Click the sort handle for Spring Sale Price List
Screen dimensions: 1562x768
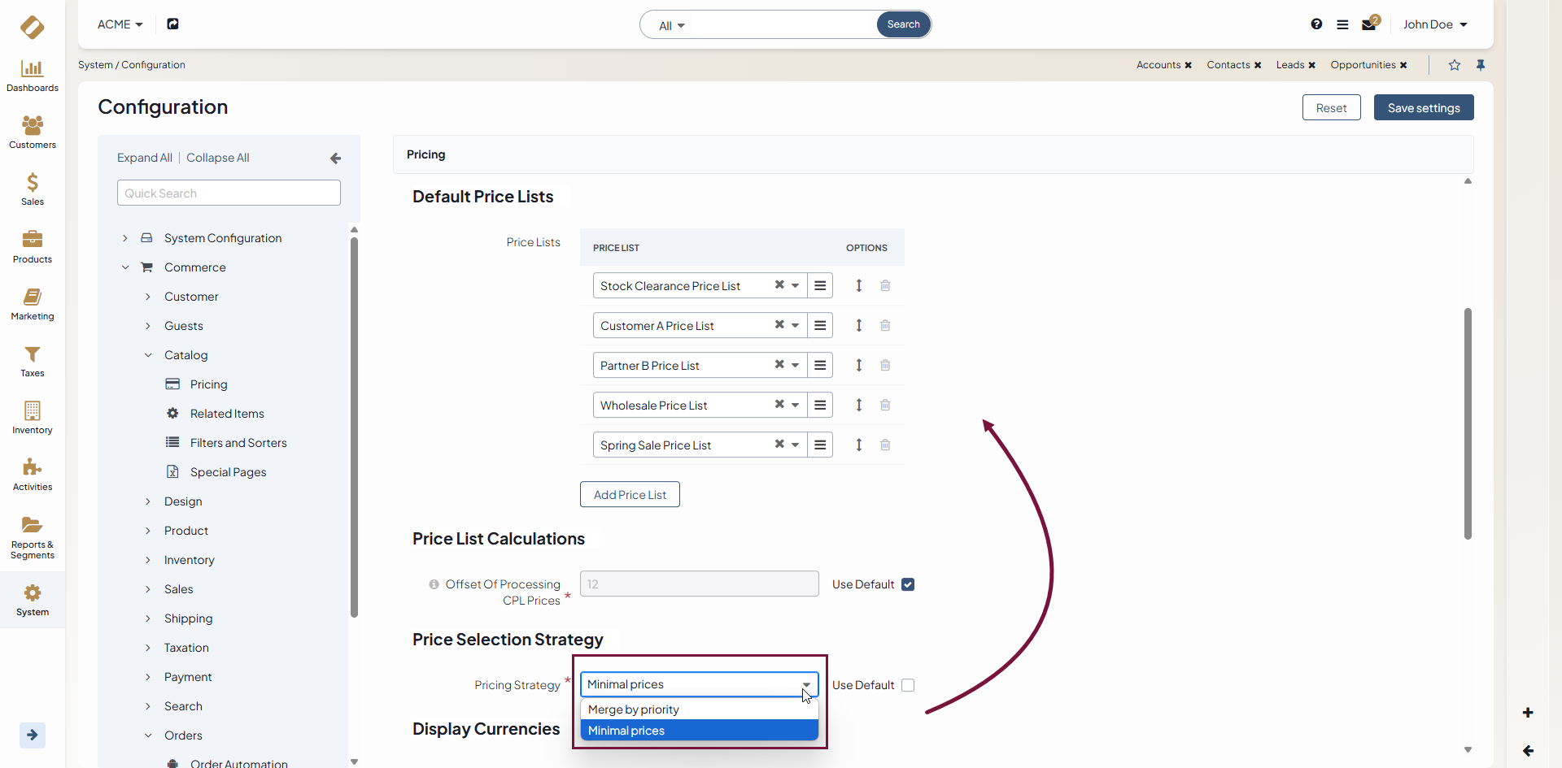click(859, 445)
